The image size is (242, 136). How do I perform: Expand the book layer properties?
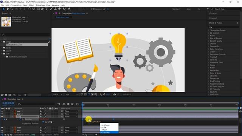[x=12, y=128]
